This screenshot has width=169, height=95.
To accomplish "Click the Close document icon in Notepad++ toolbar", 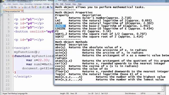I will 19,7.
